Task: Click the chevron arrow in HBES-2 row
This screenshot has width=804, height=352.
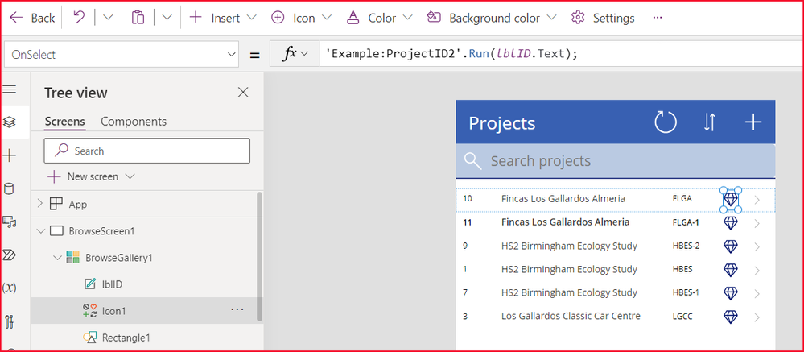Action: coord(757,246)
